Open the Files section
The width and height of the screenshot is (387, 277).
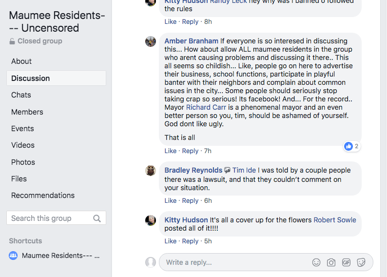[x=19, y=178]
